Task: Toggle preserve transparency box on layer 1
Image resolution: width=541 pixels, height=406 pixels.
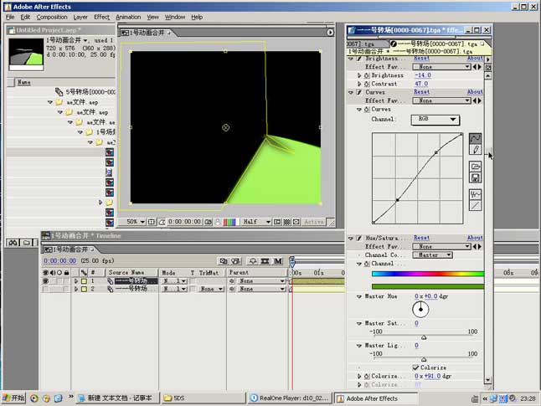Action: (x=192, y=281)
